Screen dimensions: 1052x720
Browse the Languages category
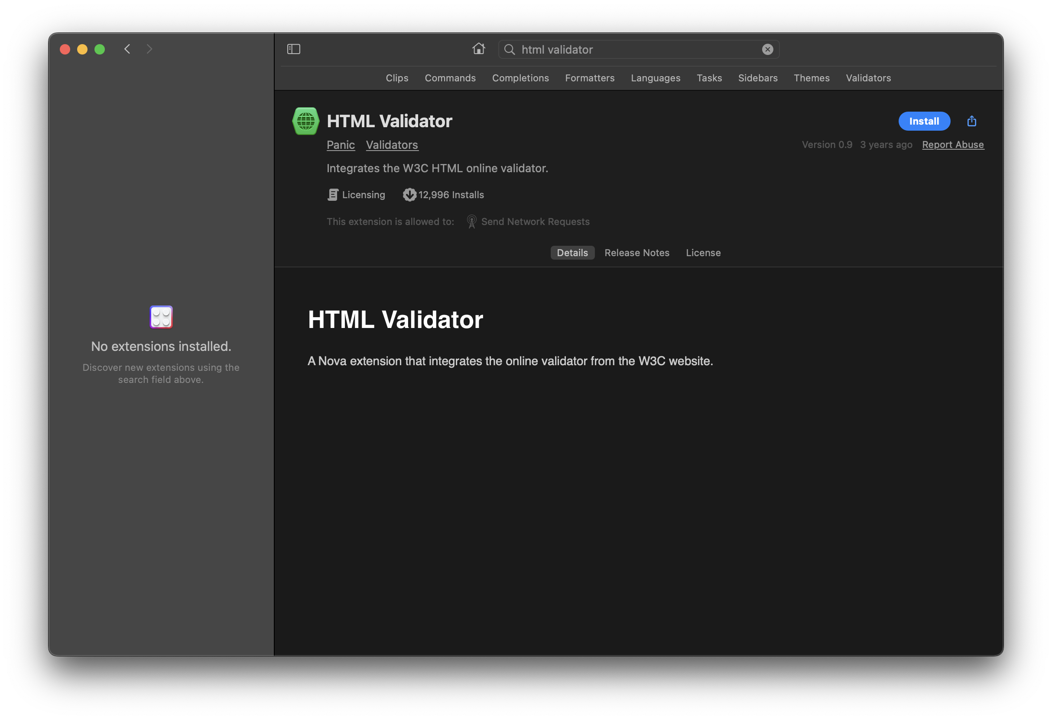(656, 78)
